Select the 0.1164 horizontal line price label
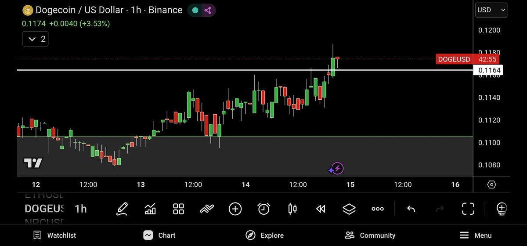Screen dimensions: 527x246 click(487, 70)
